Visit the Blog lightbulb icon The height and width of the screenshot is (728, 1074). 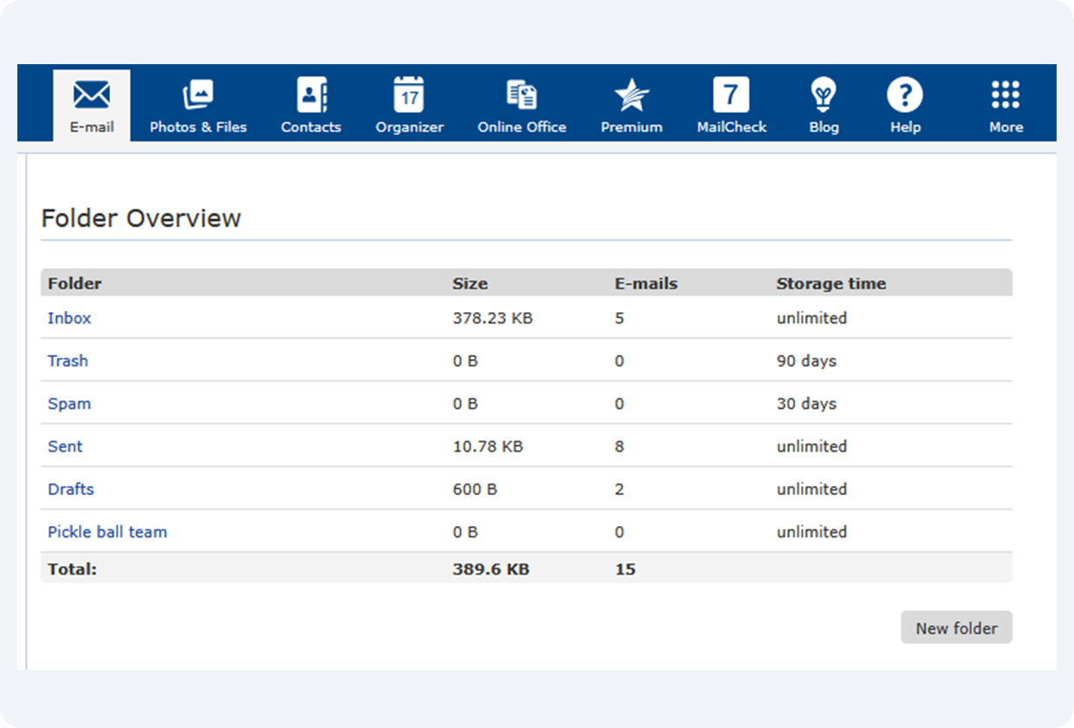(824, 95)
